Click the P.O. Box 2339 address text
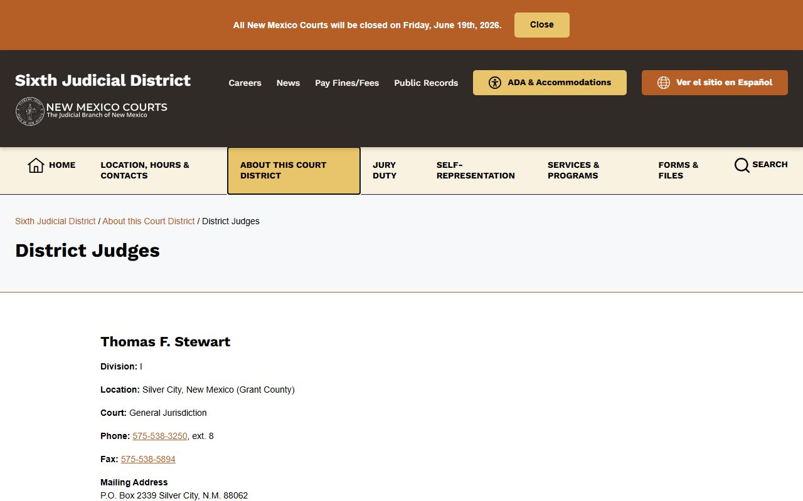 [174, 495]
